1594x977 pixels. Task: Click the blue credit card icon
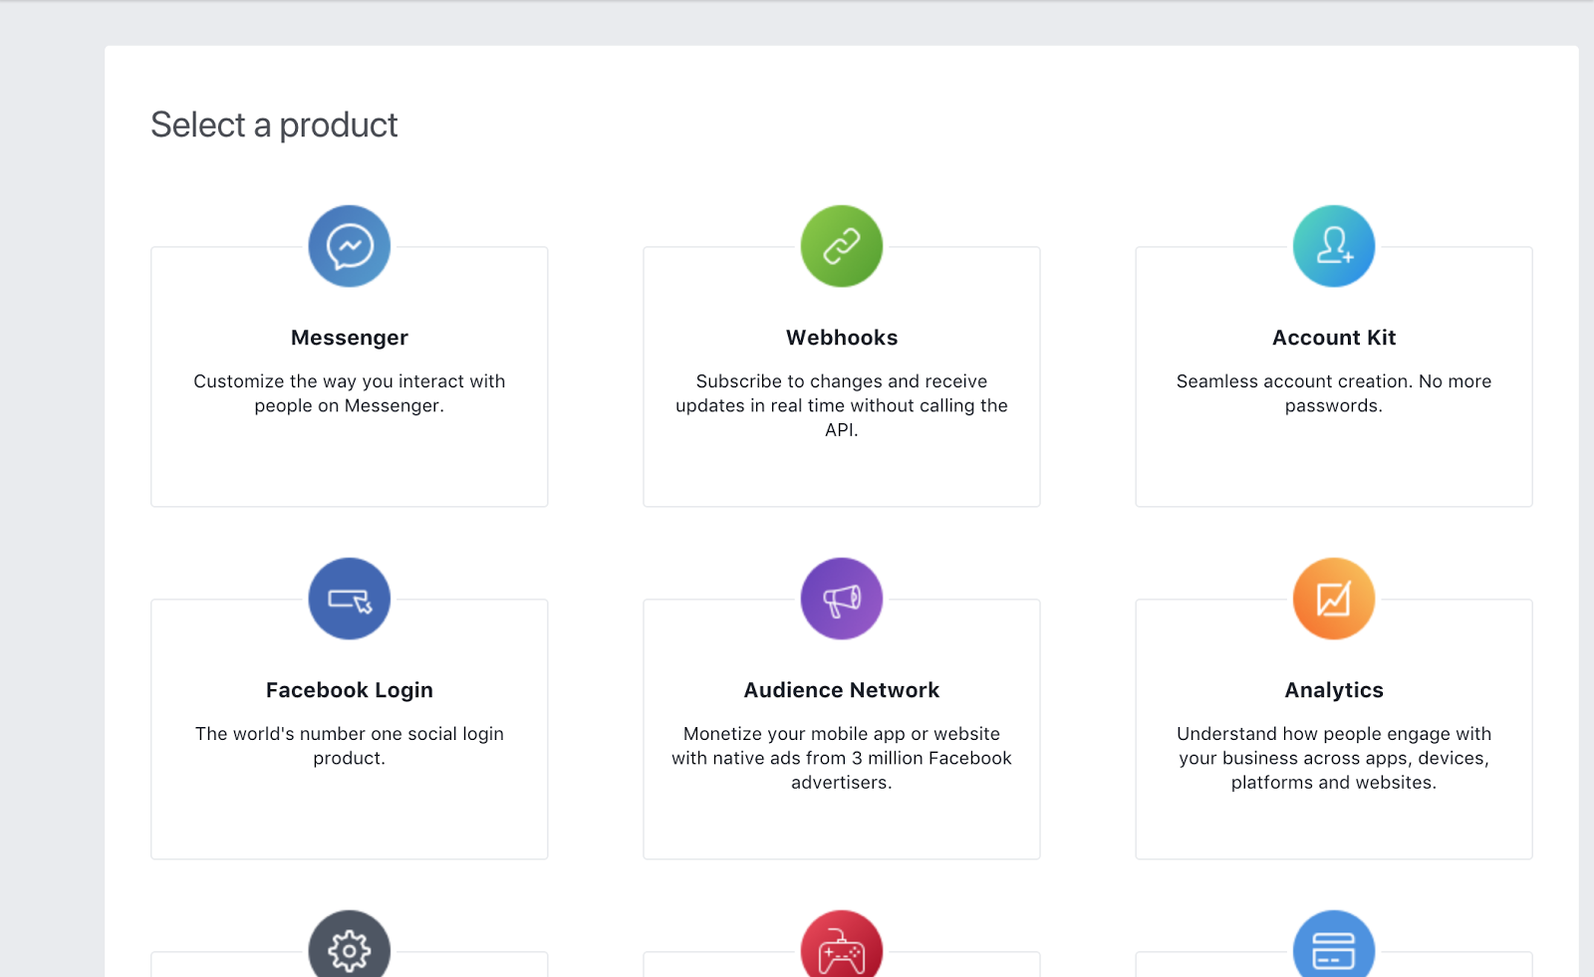pos(1334,944)
